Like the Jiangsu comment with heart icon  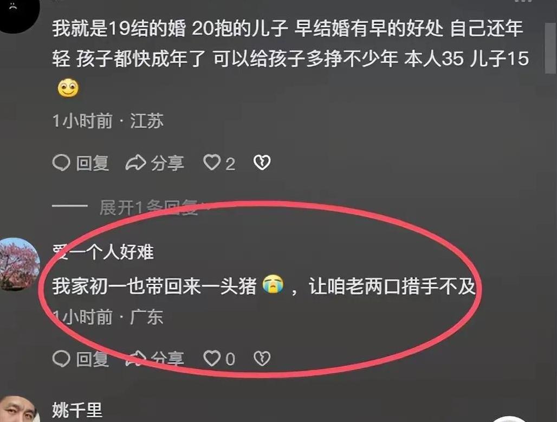(x=212, y=163)
